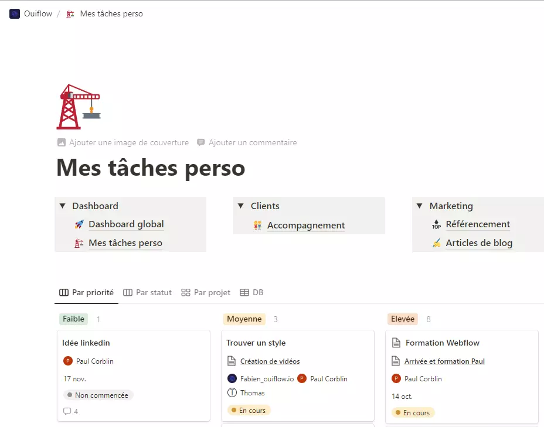Switch to the Par projet view tab
The width and height of the screenshot is (544, 427).
tap(206, 292)
